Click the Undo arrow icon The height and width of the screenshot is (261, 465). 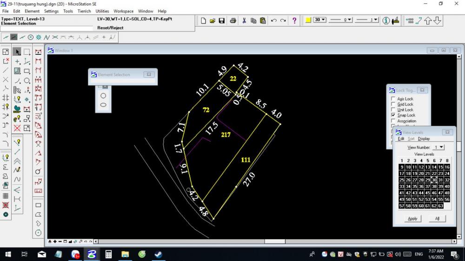[274, 20]
